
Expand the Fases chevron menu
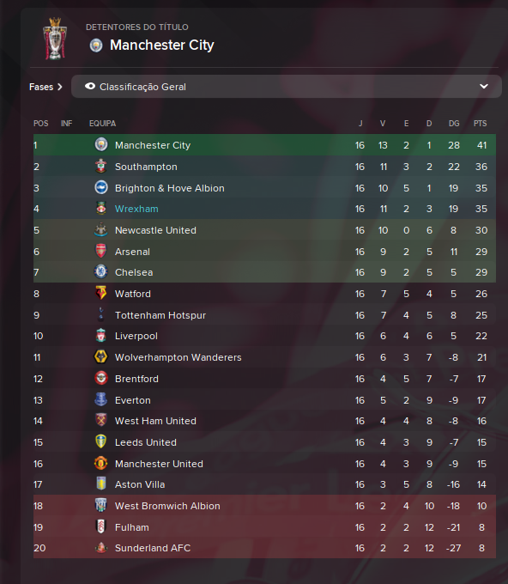[60, 87]
